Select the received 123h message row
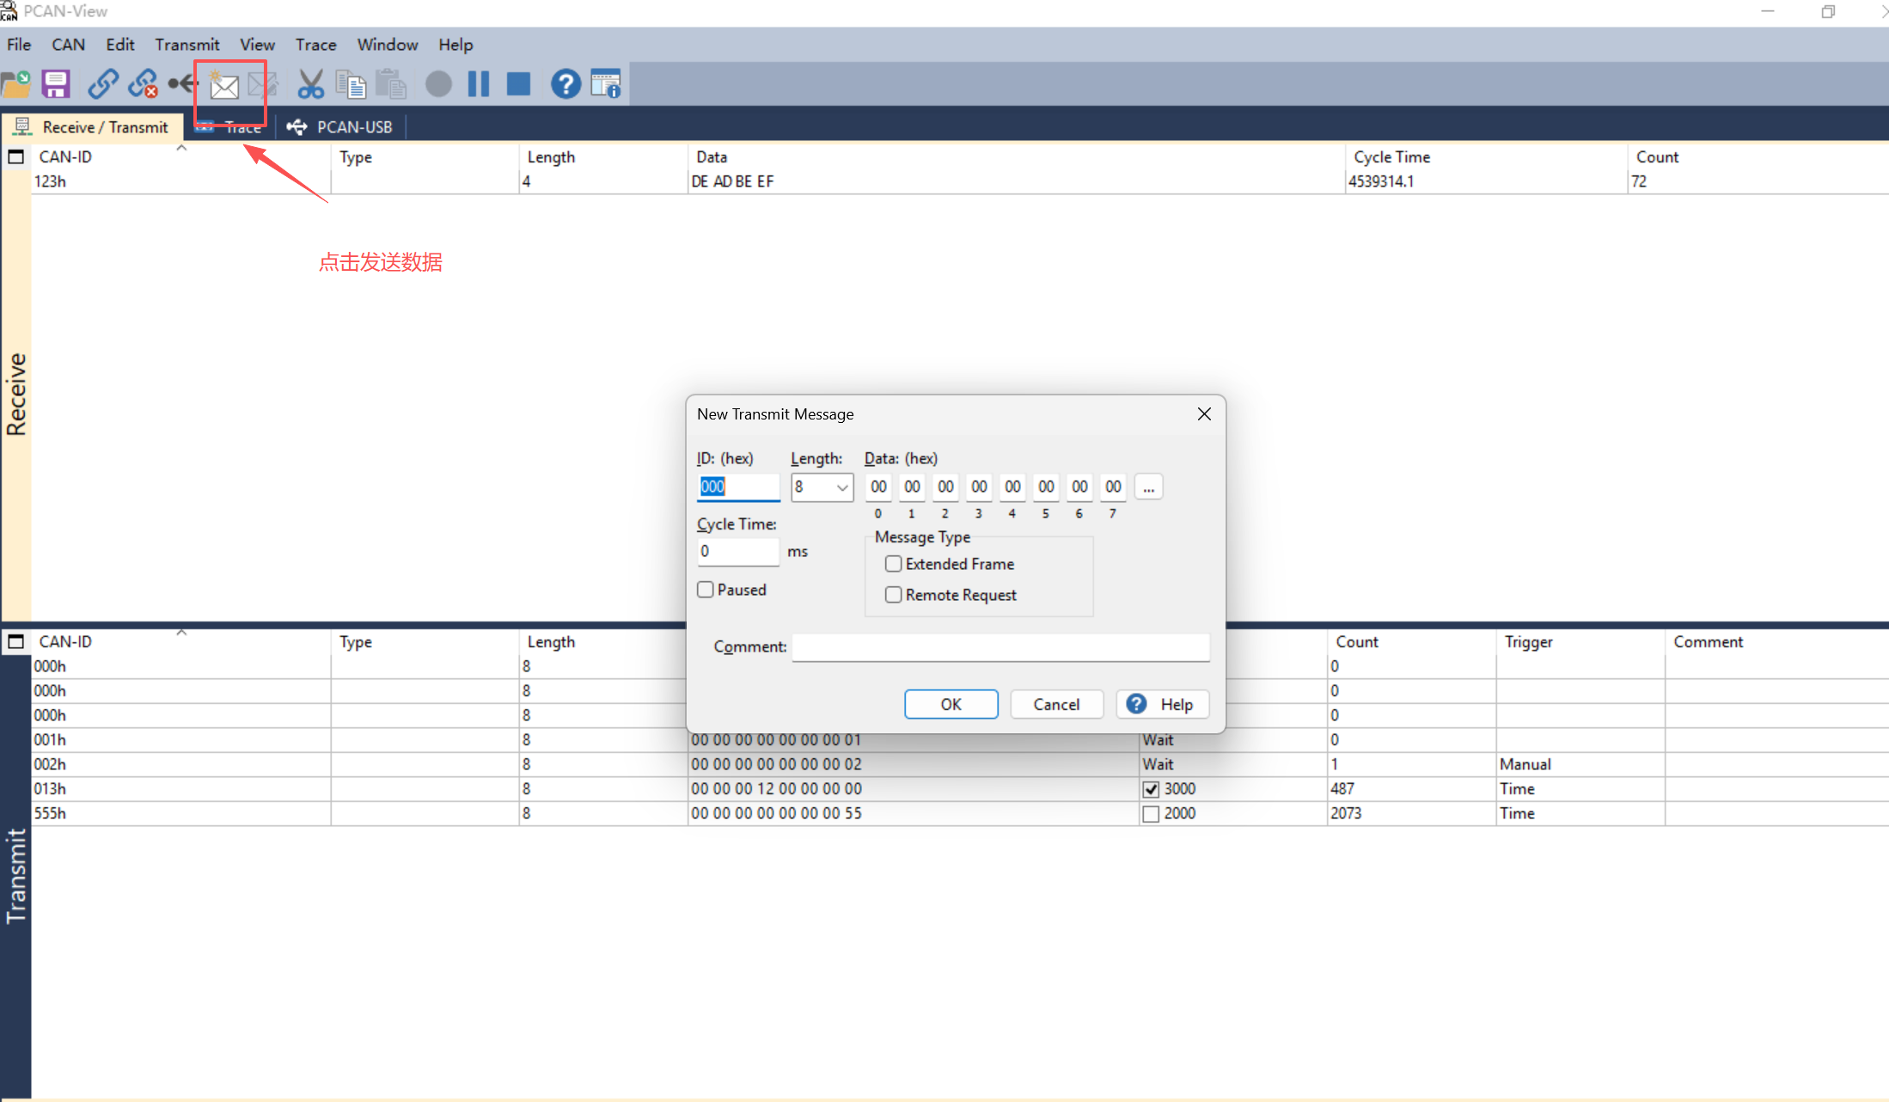 tap(960, 181)
